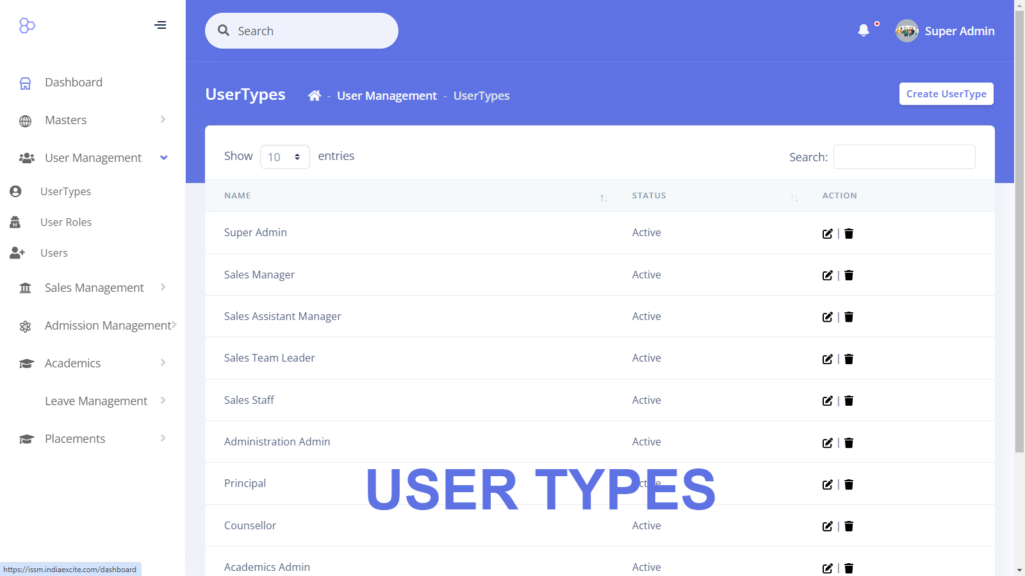Click the app logo in sidebar
This screenshot has height=576, width=1025.
pyautogui.click(x=27, y=26)
